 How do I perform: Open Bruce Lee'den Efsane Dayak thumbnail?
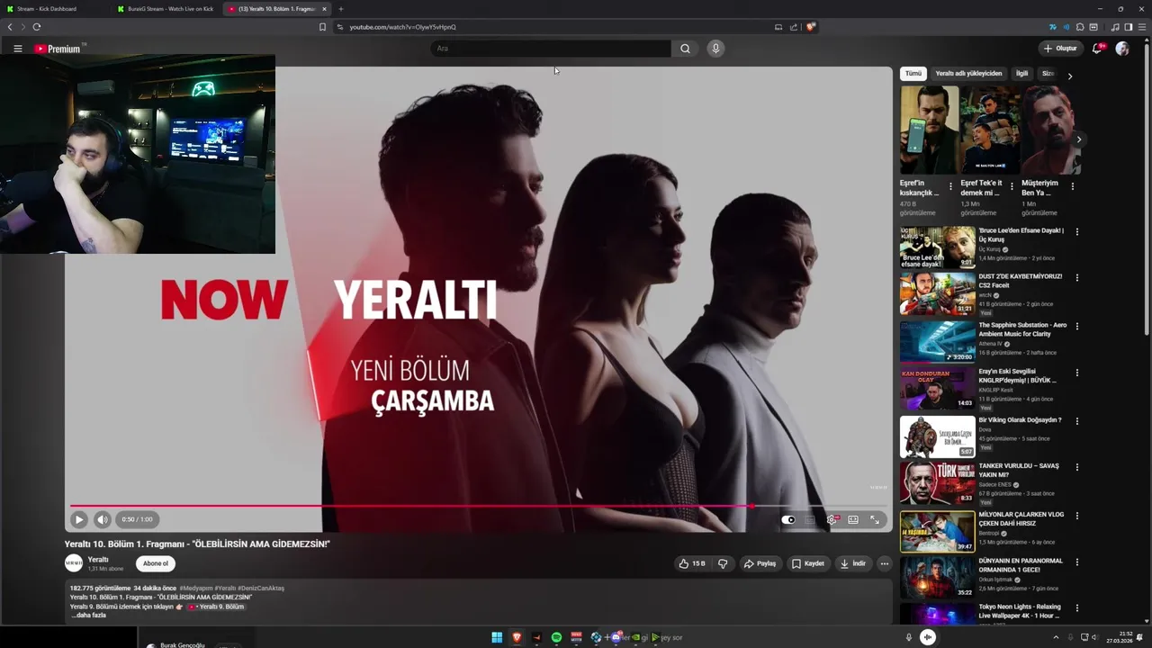point(938,247)
